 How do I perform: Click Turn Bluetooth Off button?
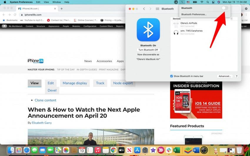pyautogui.click(x=148, y=50)
